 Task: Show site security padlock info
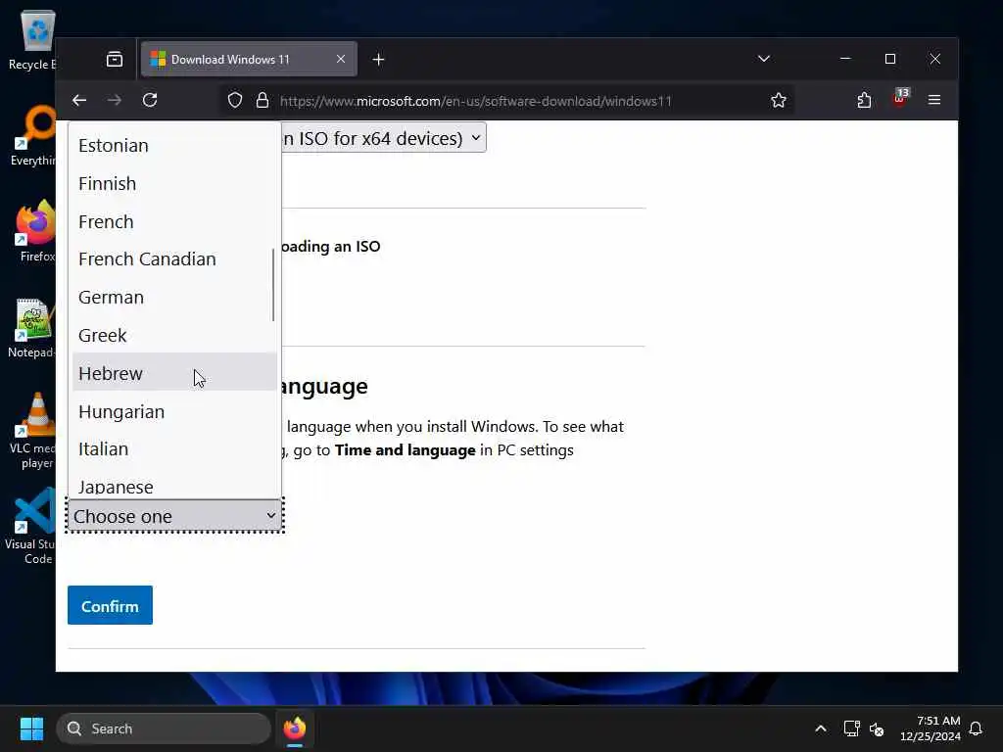point(263,101)
